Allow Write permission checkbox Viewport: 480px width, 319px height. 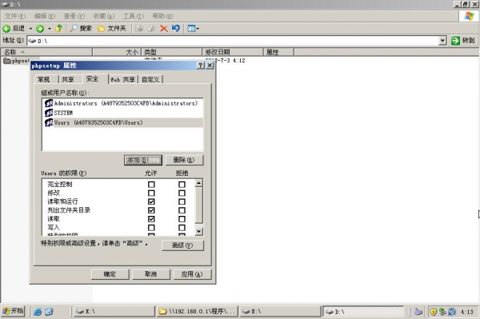point(151,228)
